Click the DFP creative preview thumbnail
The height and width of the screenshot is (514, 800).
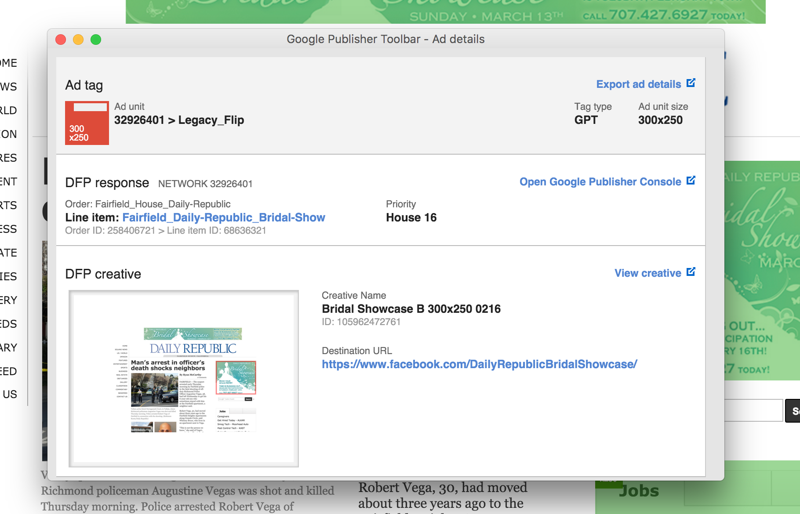coord(184,379)
